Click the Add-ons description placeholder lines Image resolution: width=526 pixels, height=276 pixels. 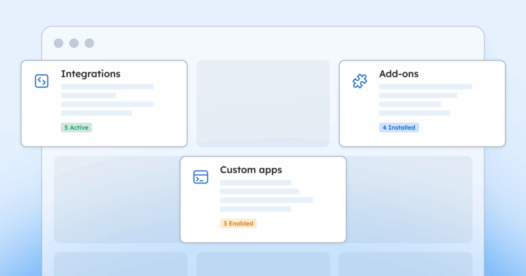[x=425, y=100]
